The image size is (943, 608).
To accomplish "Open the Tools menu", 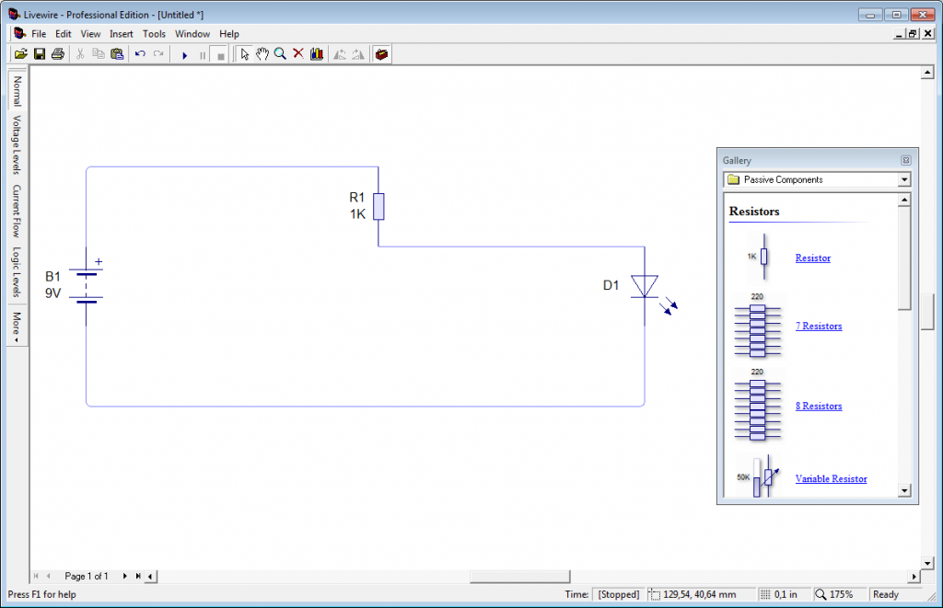I will click(x=154, y=33).
